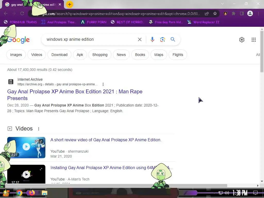Open the browser side panel
This screenshot has width=264, height=198.
click(x=242, y=13)
